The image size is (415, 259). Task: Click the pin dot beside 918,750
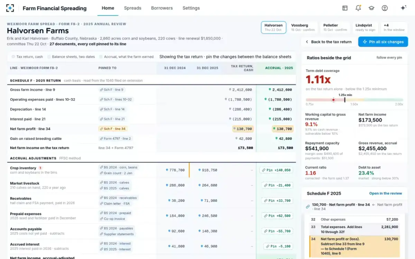(200, 170)
